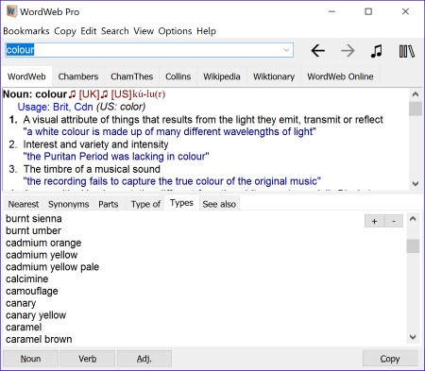The height and width of the screenshot is (371, 425).
Task: Go forward with the right arrow icon
Action: click(x=348, y=50)
